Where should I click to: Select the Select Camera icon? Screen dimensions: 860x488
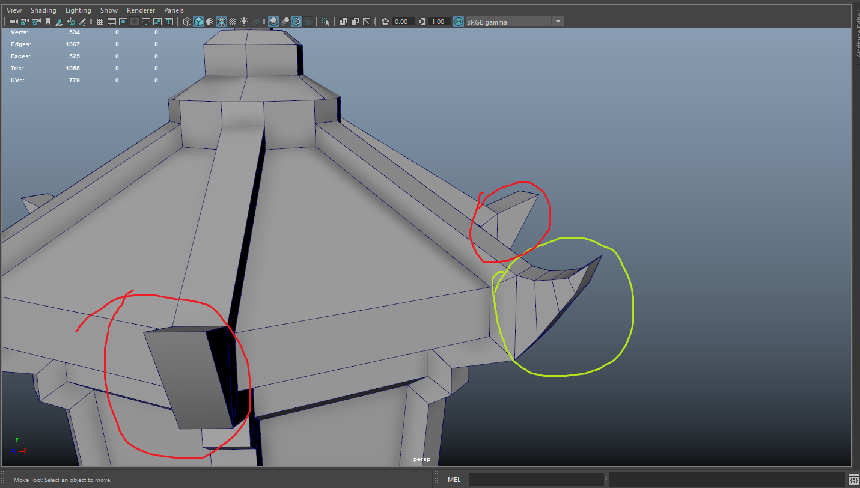pos(13,21)
